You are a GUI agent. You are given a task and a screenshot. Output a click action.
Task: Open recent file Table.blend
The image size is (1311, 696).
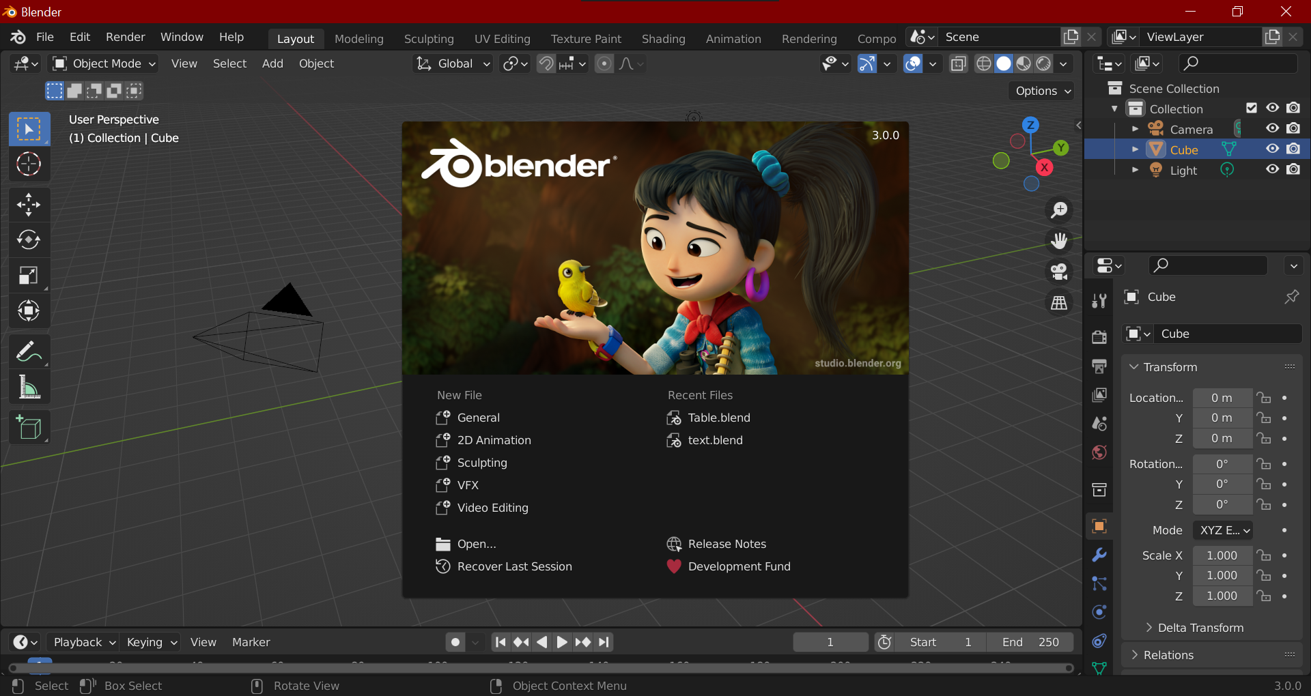[x=708, y=418]
